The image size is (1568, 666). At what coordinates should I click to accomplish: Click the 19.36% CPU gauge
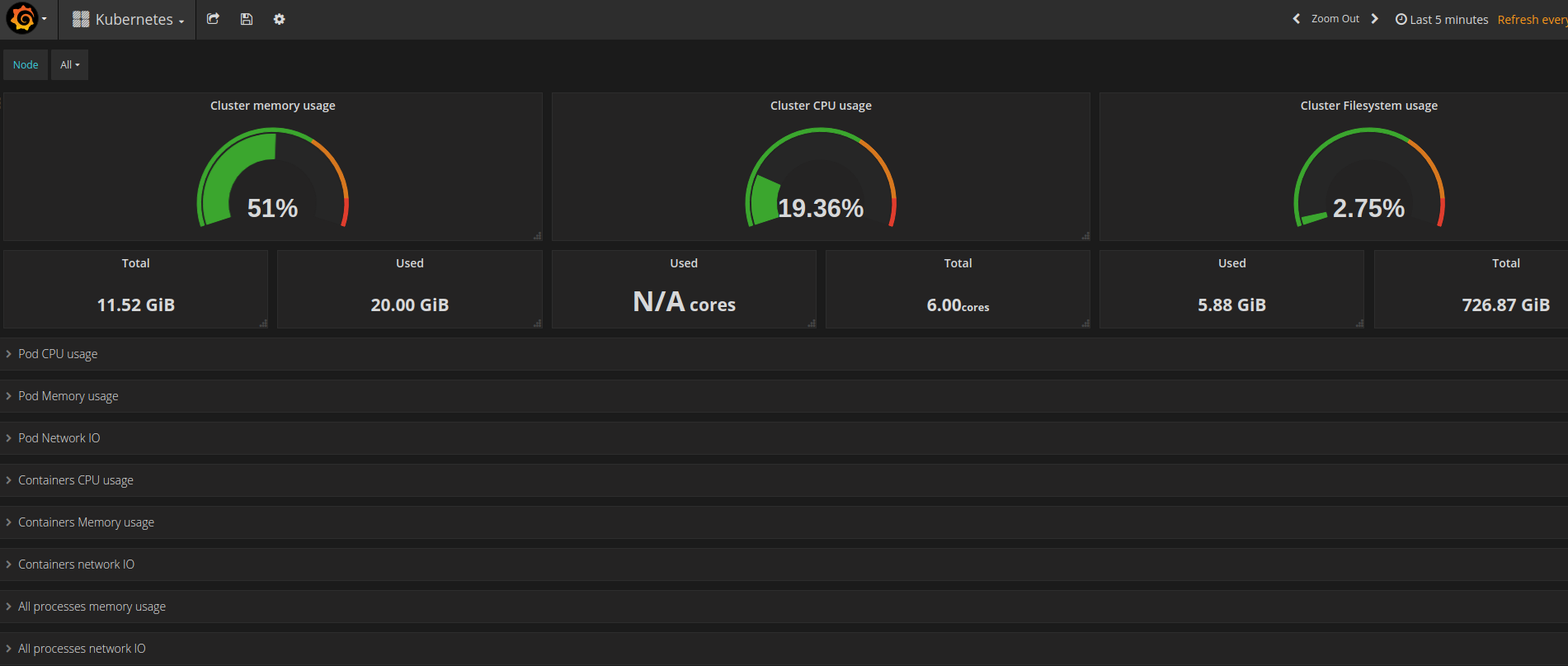[x=821, y=177]
